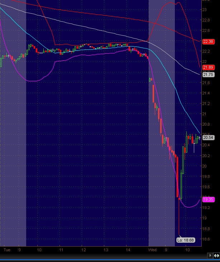Click the Lo: 18.68 low price bubble
220x262 pixels.
coord(185,240)
